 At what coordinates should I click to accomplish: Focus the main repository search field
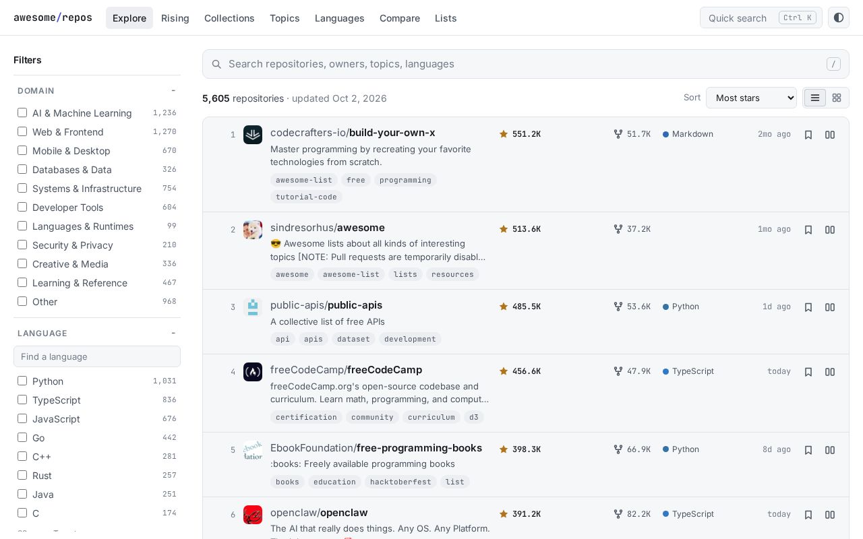(x=526, y=64)
